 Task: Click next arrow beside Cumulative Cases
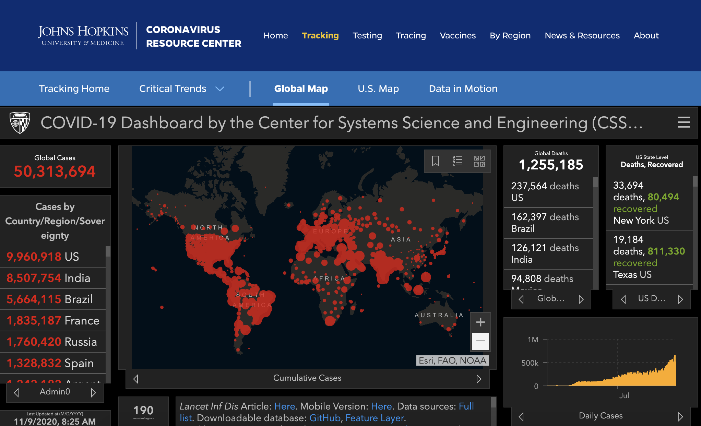coord(479,379)
